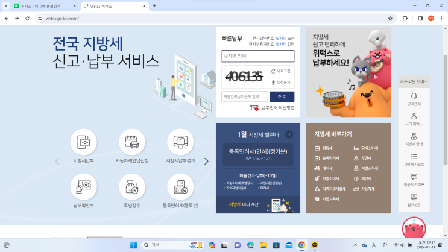Expand the 1월 지방세 캘린더 arrow
Screen dimensions: 448x252
[289, 134]
